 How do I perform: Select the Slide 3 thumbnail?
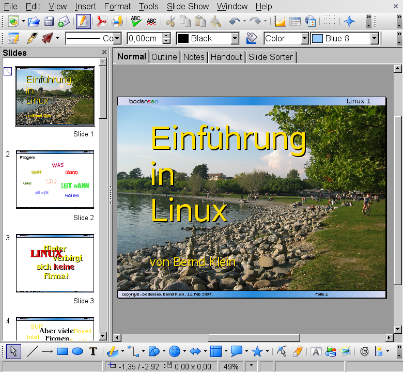[55, 263]
